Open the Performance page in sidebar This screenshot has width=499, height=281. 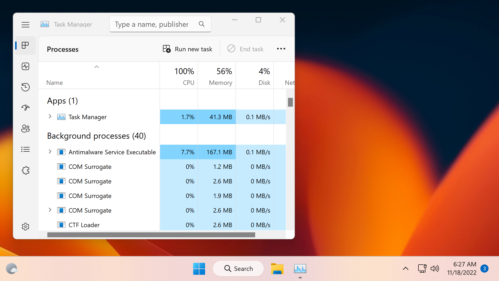pyautogui.click(x=25, y=66)
